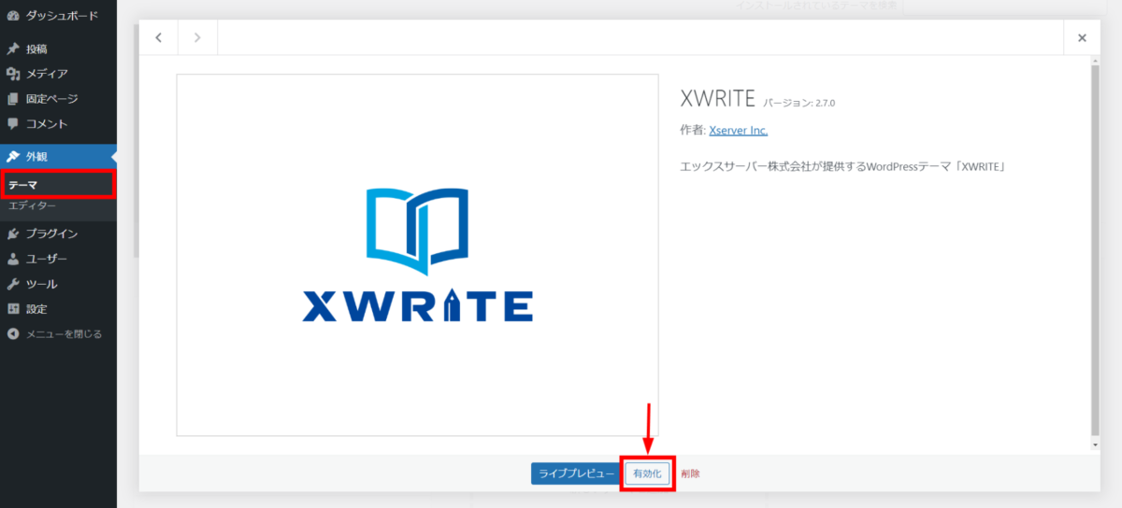Open プラグイン menu item
The image size is (1122, 508).
pos(58,233)
